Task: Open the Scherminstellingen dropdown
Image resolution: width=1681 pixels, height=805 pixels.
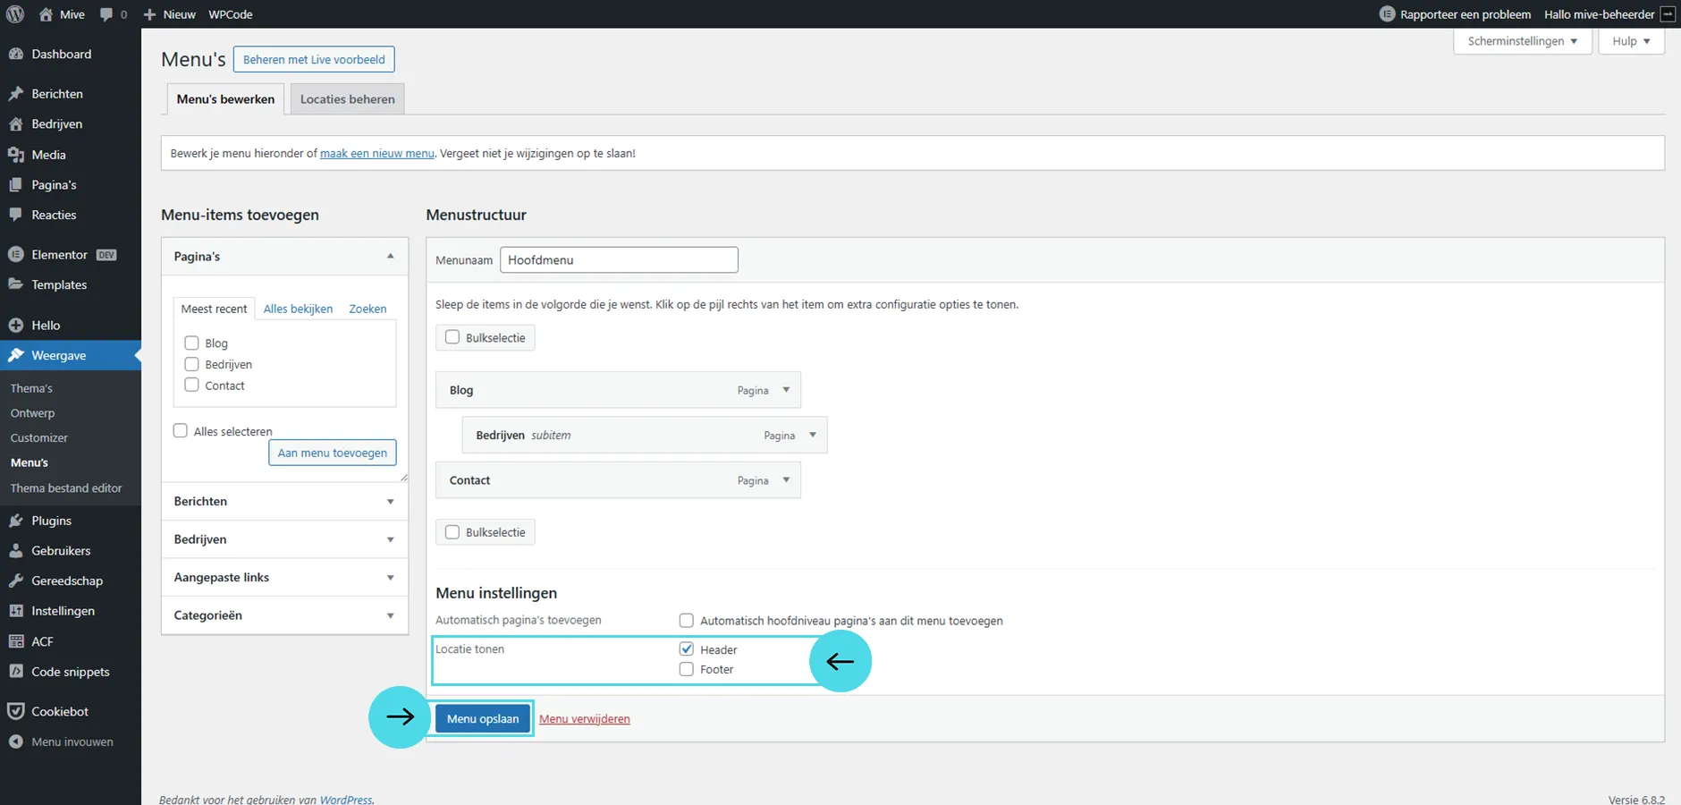Action: click(1522, 41)
